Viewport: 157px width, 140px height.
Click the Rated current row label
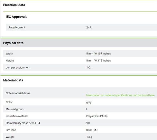[x=17, y=27]
